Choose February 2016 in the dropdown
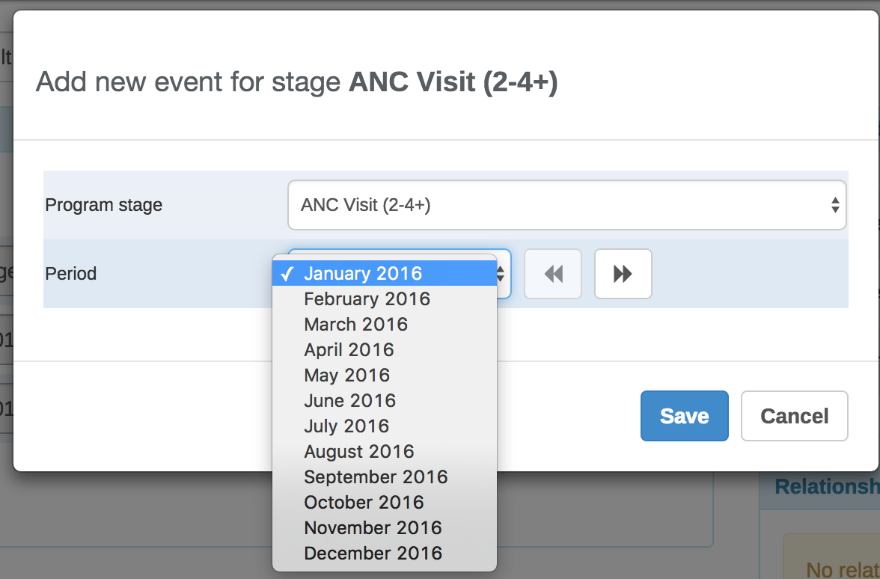This screenshot has height=579, width=880. [x=367, y=299]
